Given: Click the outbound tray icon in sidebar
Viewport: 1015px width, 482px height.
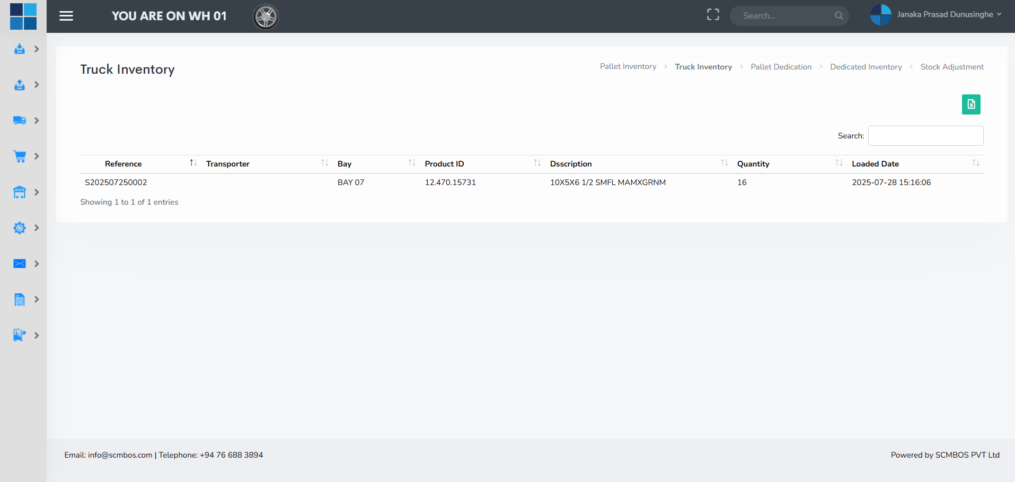Looking at the screenshot, I should click(20, 85).
